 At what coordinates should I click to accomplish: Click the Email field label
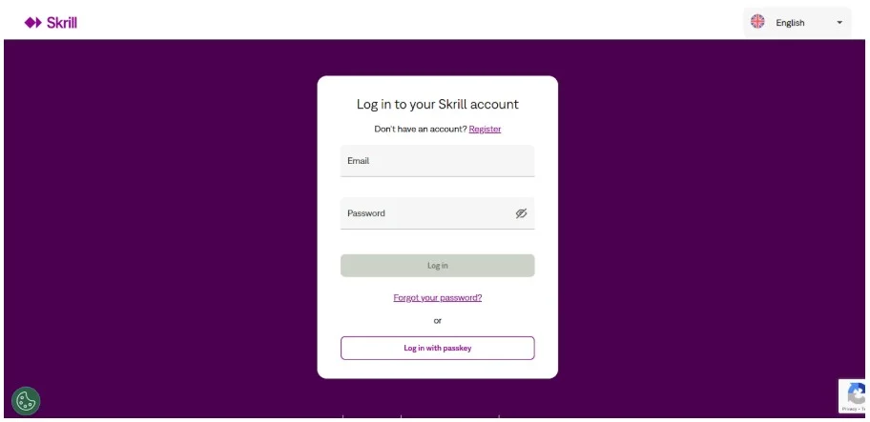click(x=358, y=161)
